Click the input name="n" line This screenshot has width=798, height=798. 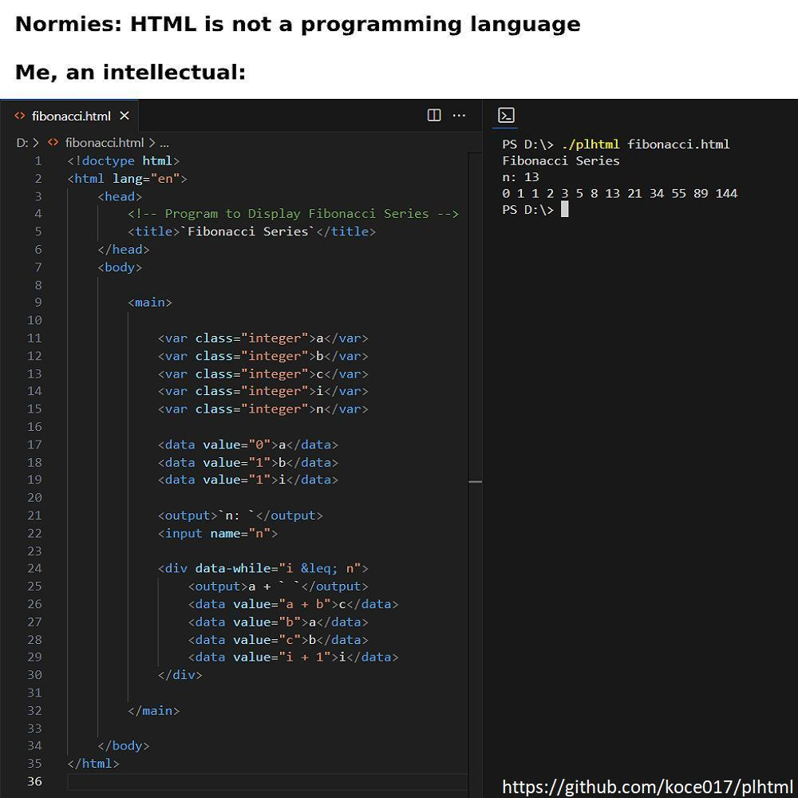pyautogui.click(x=218, y=533)
